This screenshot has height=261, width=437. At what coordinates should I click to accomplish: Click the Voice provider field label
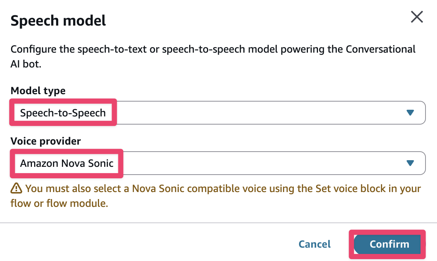[46, 141]
